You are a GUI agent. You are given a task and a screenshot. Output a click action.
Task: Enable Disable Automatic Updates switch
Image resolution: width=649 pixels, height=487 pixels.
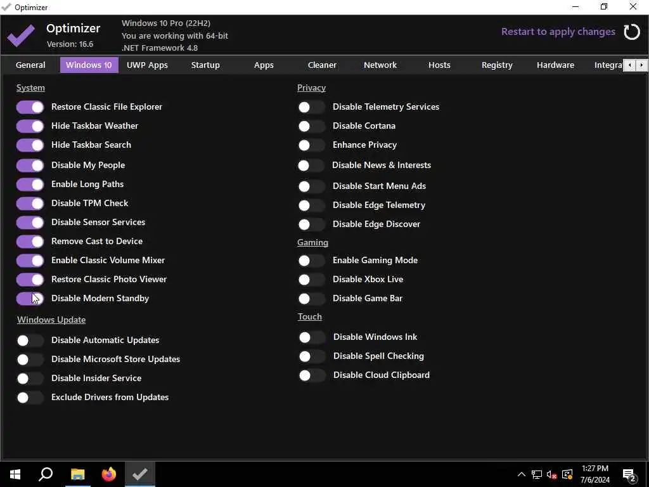(30, 341)
